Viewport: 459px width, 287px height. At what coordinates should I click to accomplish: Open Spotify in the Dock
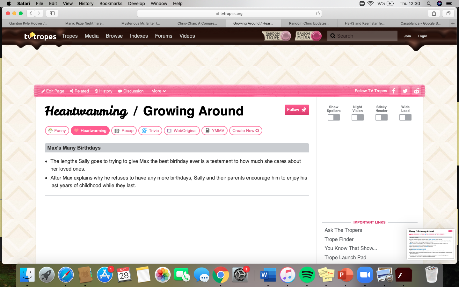coord(307,275)
